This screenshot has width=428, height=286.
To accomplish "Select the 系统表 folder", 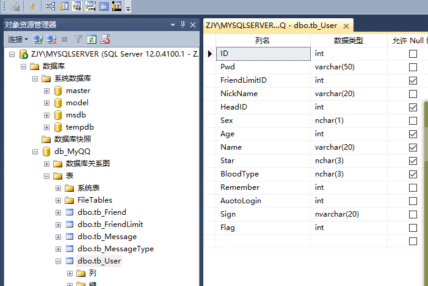I will coord(89,188).
